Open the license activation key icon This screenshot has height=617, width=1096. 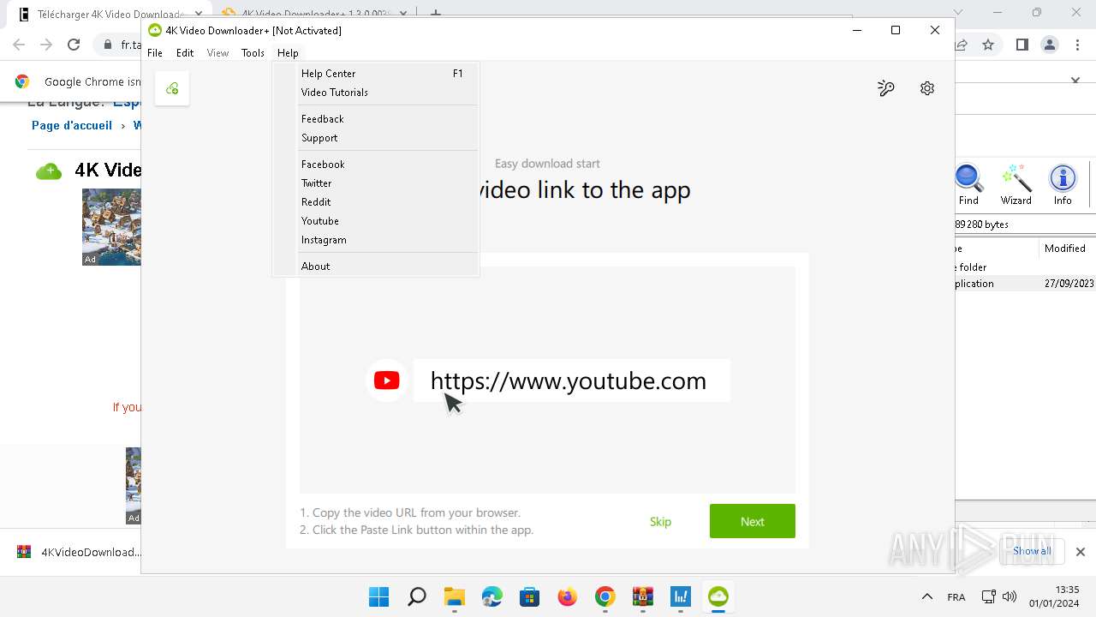886,88
